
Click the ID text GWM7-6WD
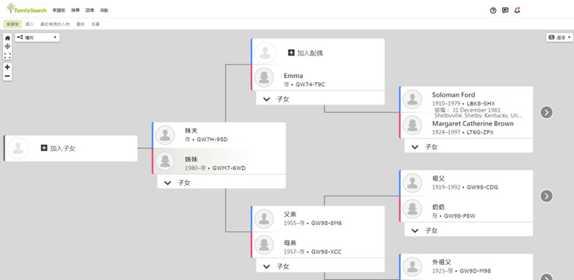(229, 168)
